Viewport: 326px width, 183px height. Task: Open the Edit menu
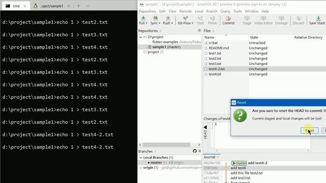162,11
